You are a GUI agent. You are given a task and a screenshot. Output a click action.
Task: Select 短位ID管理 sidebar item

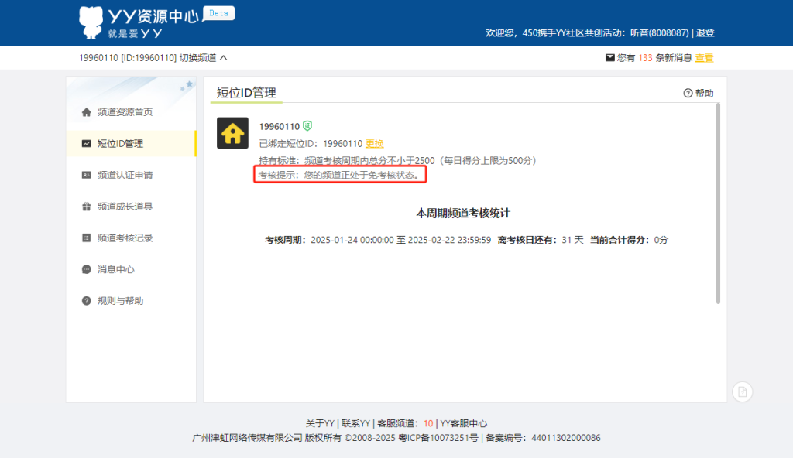pyautogui.click(x=131, y=144)
